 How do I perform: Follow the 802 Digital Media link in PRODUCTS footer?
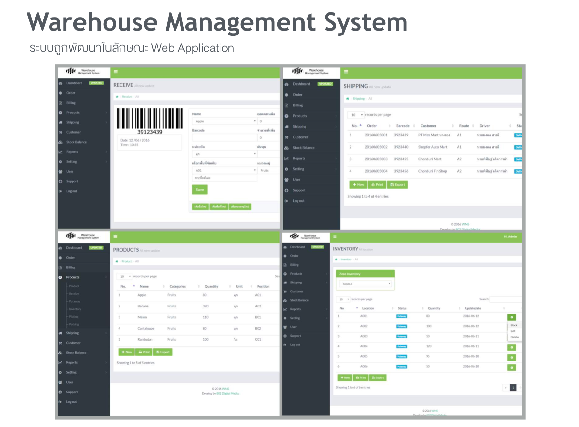(228, 394)
